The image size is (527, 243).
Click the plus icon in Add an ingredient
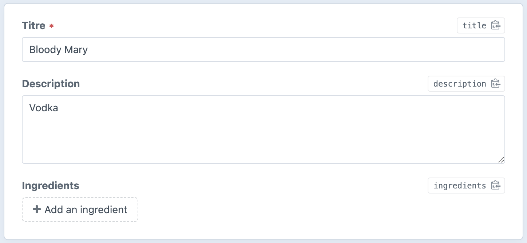(36, 209)
